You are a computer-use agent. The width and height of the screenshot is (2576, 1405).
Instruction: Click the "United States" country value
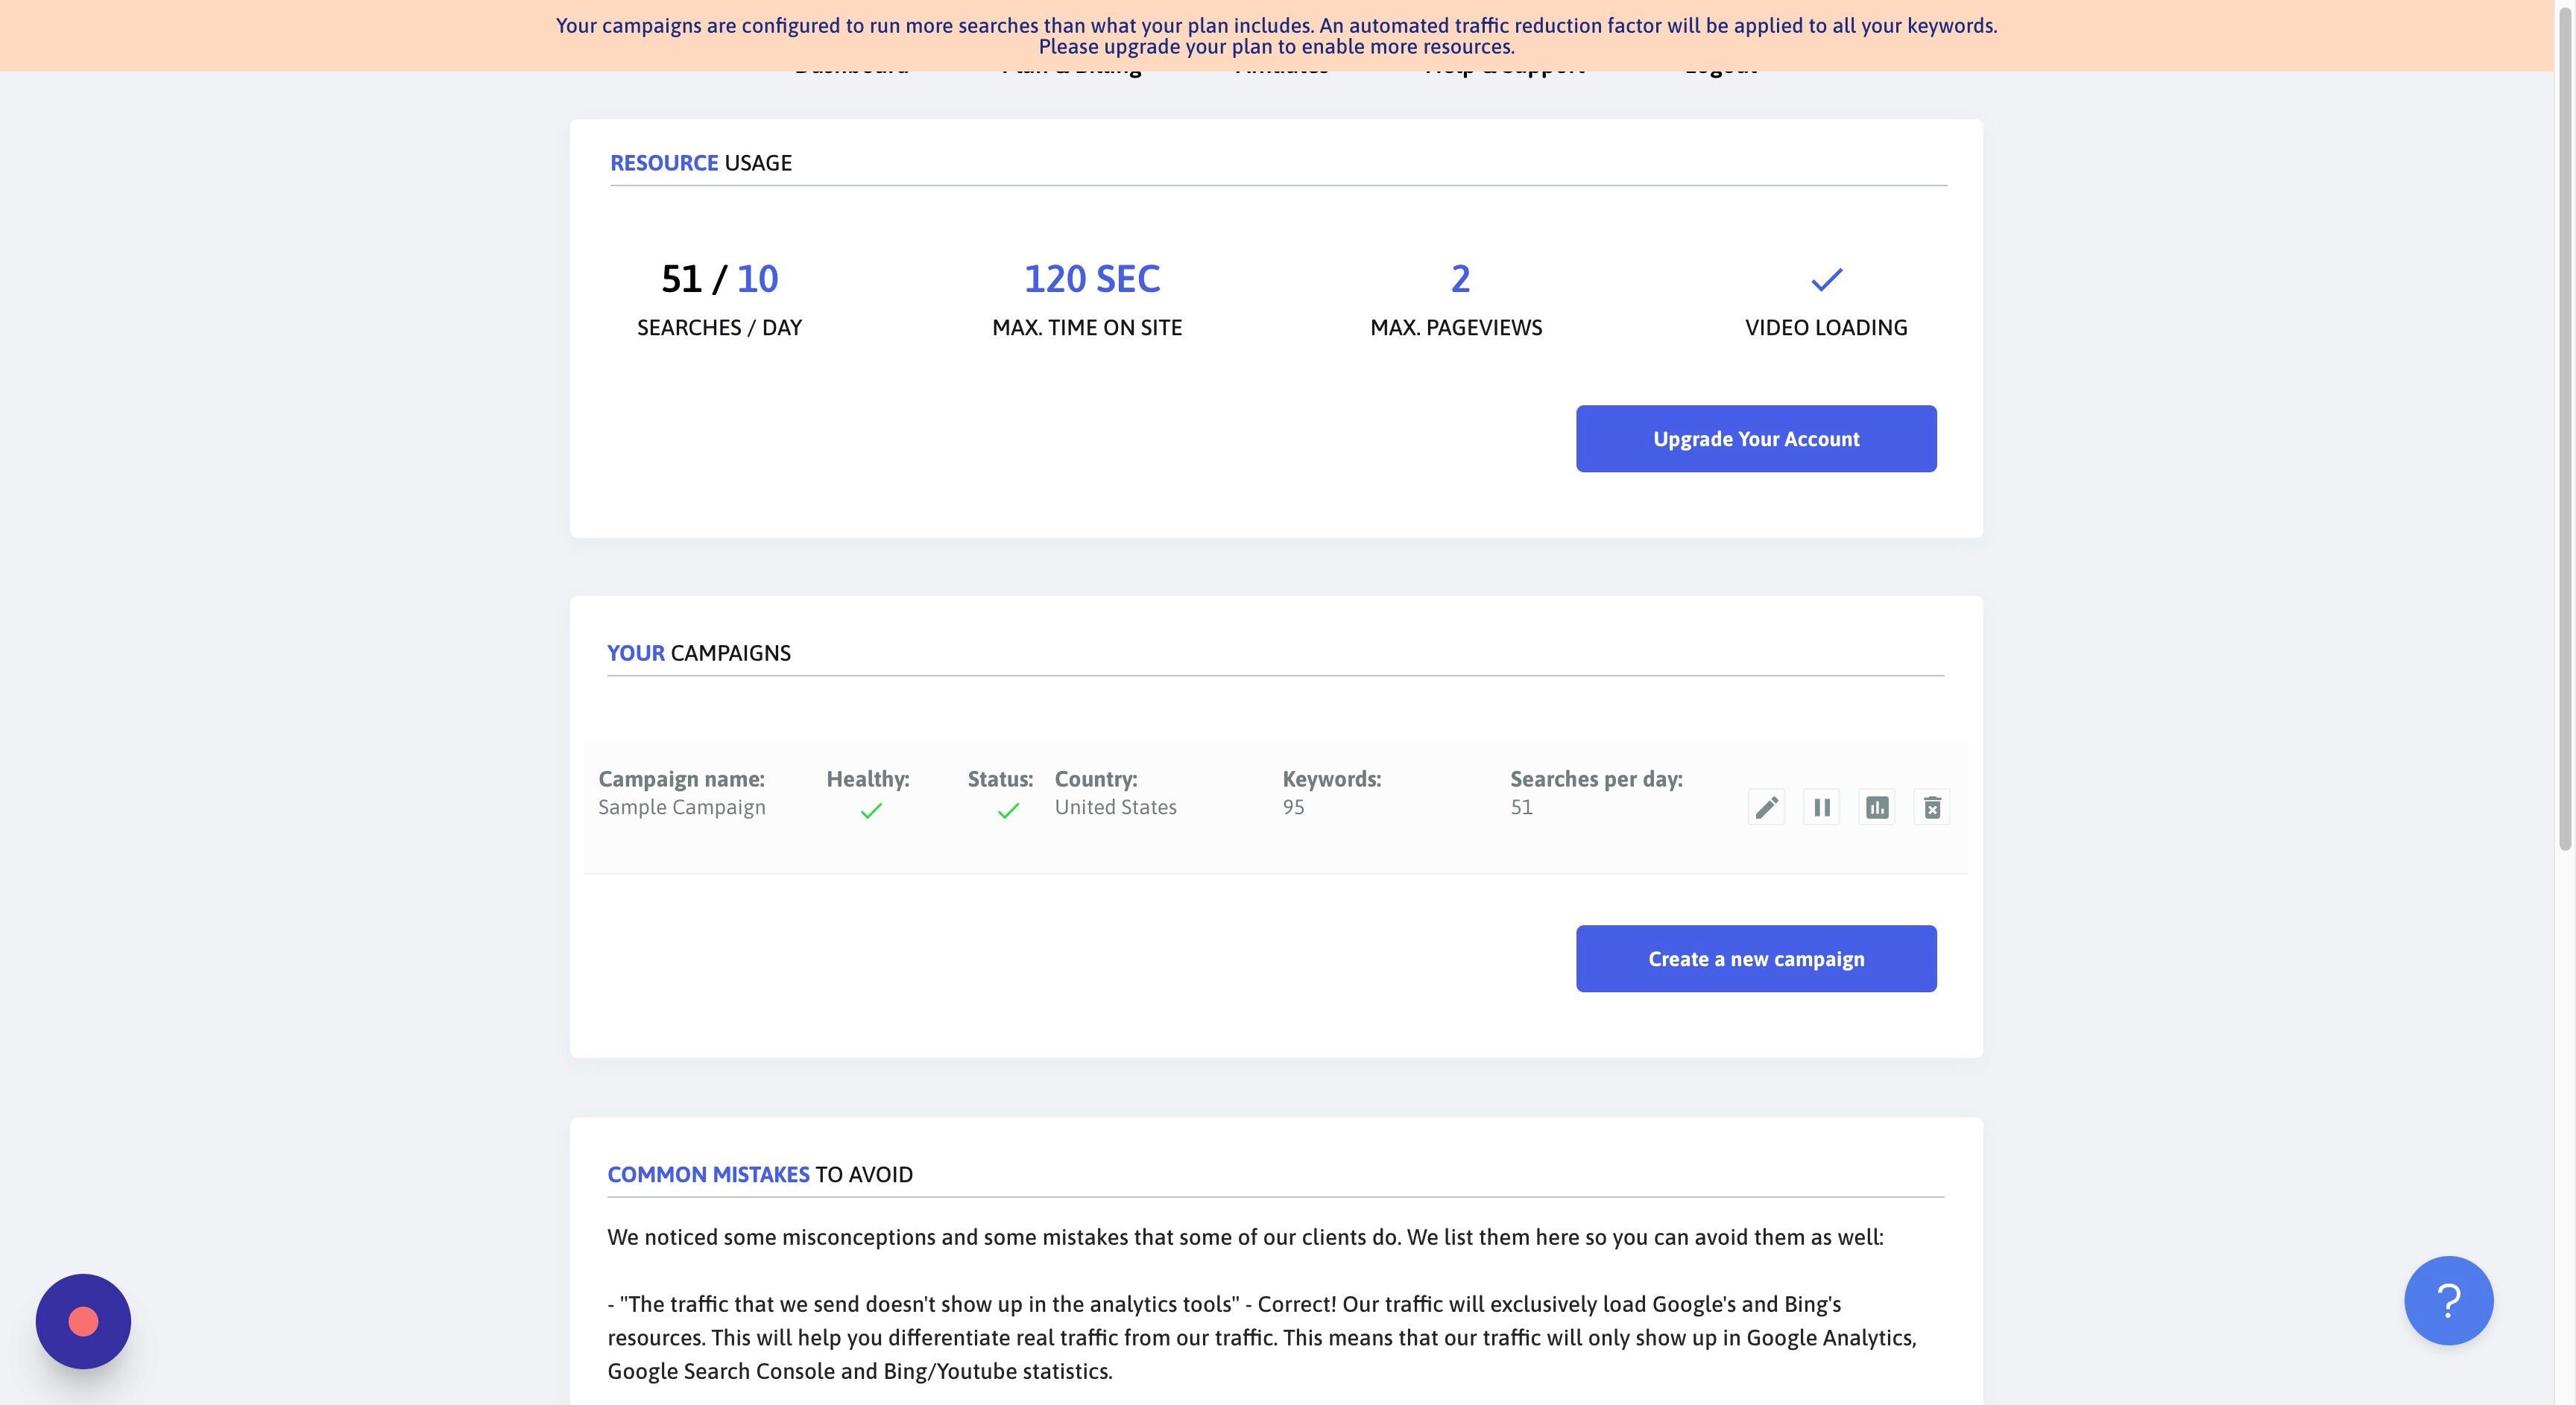tap(1115, 808)
